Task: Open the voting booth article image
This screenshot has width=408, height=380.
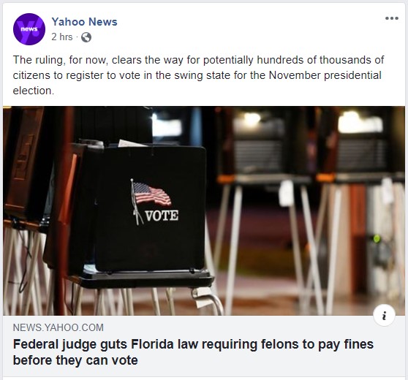Action: pyautogui.click(x=204, y=210)
